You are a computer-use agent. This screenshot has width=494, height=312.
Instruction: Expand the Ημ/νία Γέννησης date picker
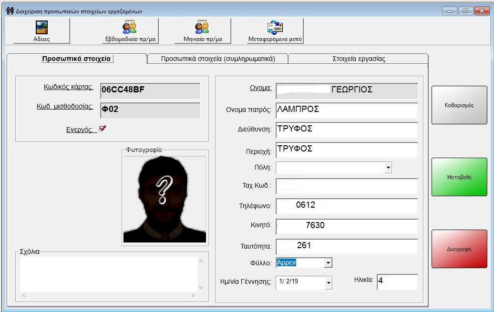(328, 283)
